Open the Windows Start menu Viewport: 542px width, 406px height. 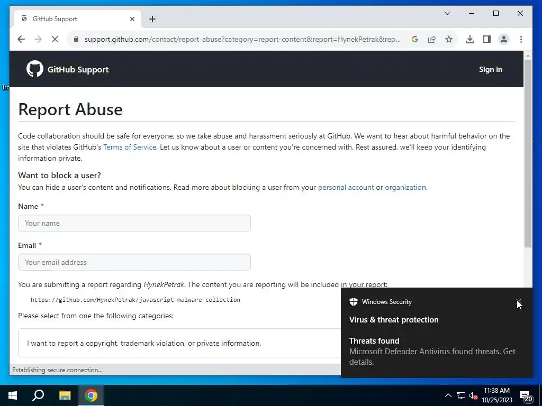tap(13, 395)
